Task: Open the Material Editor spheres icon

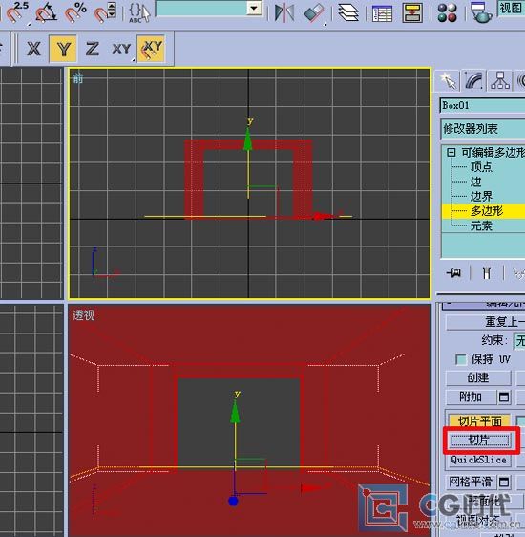Action: point(447,13)
